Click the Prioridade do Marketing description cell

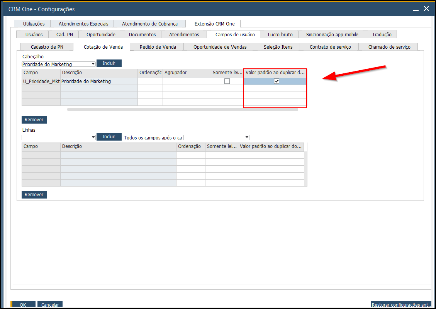(x=99, y=81)
